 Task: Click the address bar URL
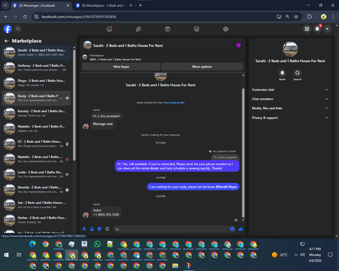[x=79, y=17]
